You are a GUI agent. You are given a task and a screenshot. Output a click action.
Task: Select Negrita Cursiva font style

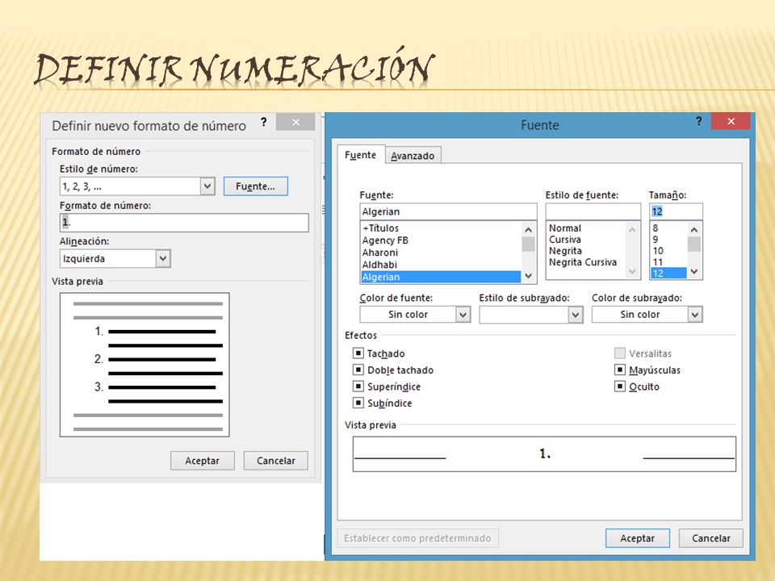click(583, 262)
